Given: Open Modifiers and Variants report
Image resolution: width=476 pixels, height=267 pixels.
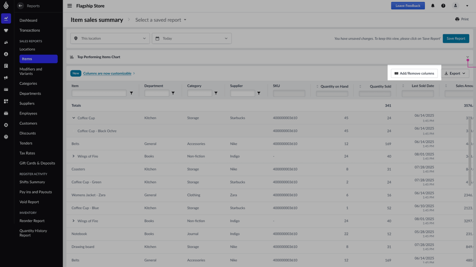Looking at the screenshot, I should 31,71.
